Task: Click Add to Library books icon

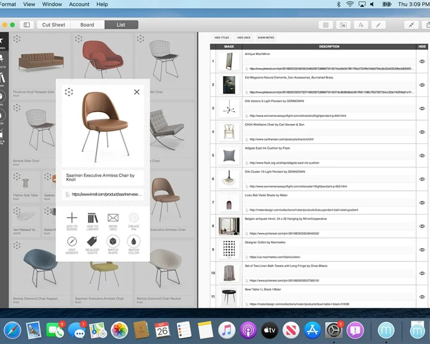Action: pyautogui.click(x=92, y=218)
